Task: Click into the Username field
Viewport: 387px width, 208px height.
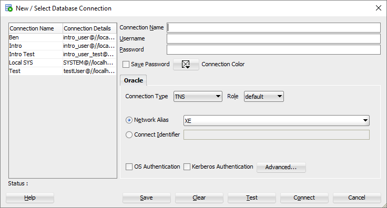Action: pyautogui.click(x=273, y=39)
